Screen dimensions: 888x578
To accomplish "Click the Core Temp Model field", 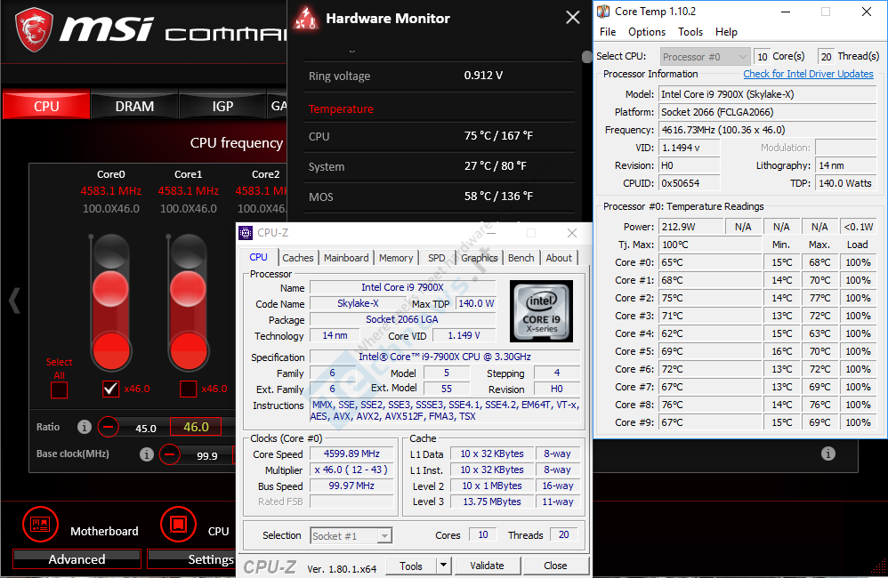I will pyautogui.click(x=767, y=94).
